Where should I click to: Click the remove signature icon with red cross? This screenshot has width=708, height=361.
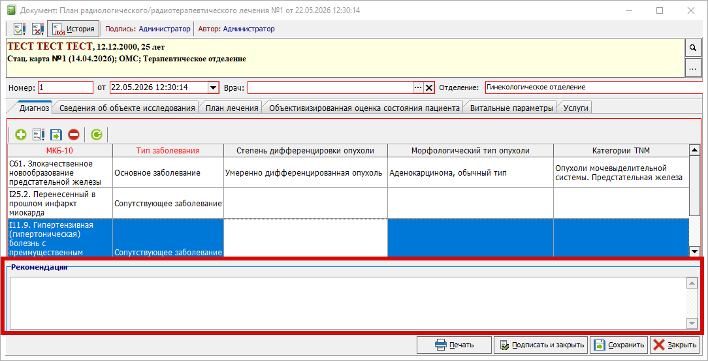coord(37,29)
